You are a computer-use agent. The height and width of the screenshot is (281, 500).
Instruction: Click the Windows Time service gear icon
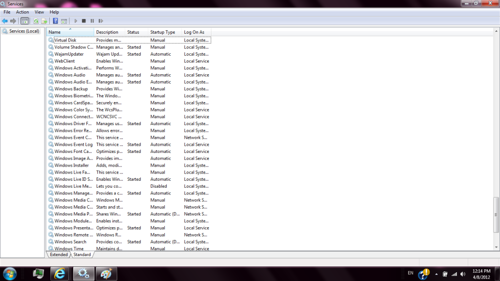click(51, 248)
